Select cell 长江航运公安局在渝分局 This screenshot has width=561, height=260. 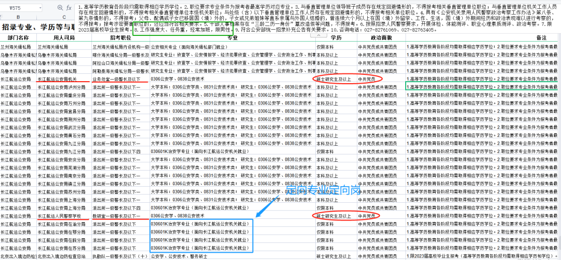pyautogui.click(x=64, y=224)
